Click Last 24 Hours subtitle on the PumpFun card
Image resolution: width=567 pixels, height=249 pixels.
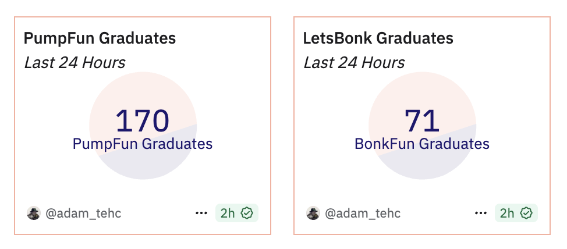(75, 63)
